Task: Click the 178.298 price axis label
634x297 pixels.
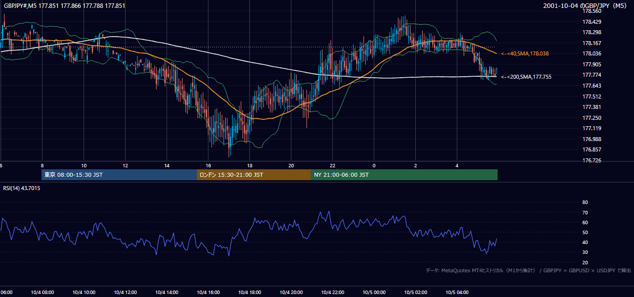Action: (591, 32)
